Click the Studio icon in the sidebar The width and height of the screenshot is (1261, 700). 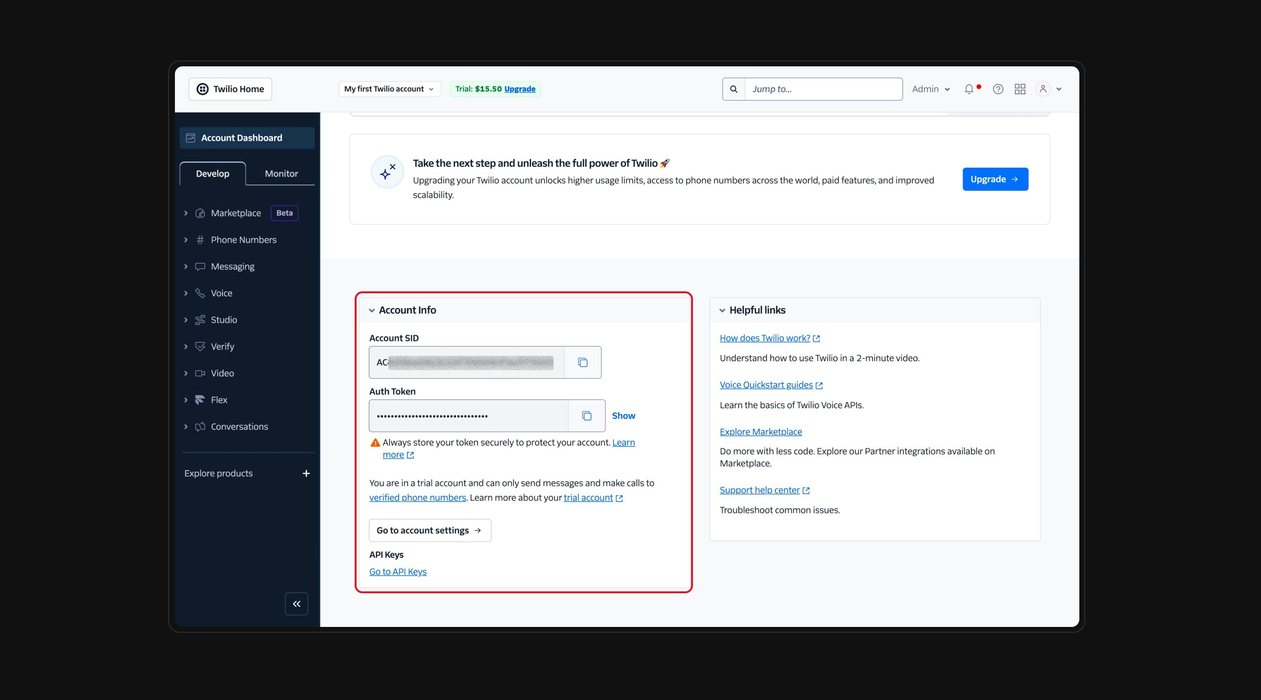coord(200,319)
